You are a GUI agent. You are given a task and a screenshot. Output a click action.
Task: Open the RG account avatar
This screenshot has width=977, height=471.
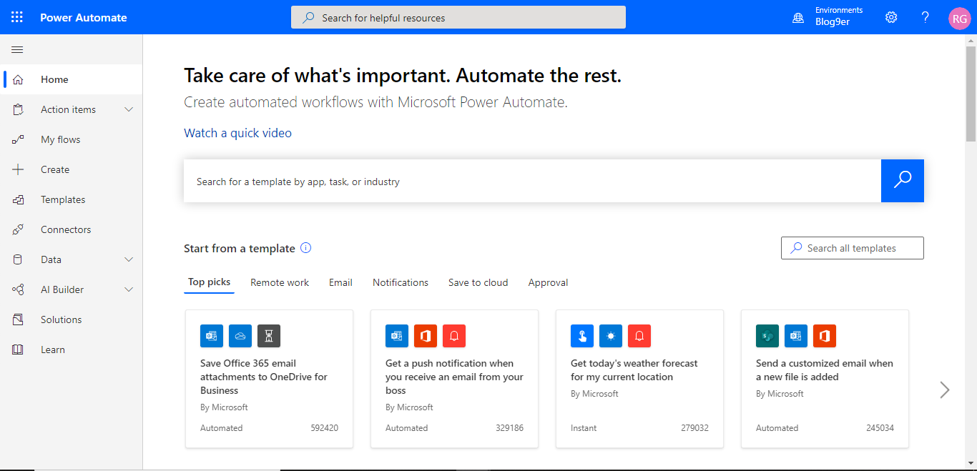[x=959, y=19]
